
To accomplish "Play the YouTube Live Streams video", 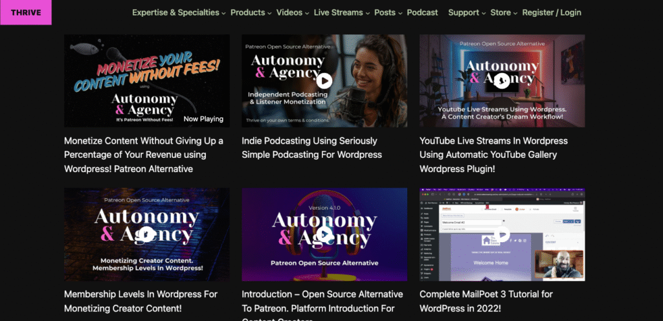I will pos(502,81).
